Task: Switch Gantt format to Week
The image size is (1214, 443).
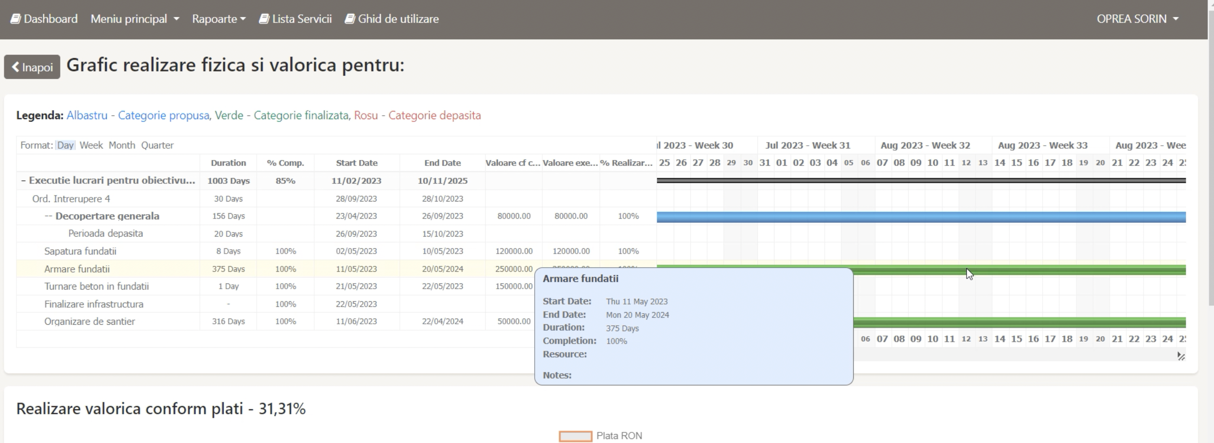Action: tap(91, 145)
